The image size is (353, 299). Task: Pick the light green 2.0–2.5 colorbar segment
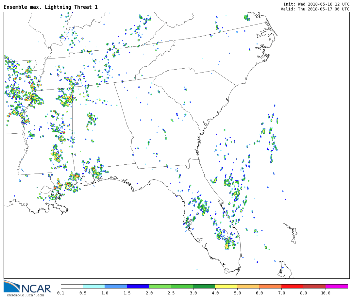pyautogui.click(x=160, y=287)
